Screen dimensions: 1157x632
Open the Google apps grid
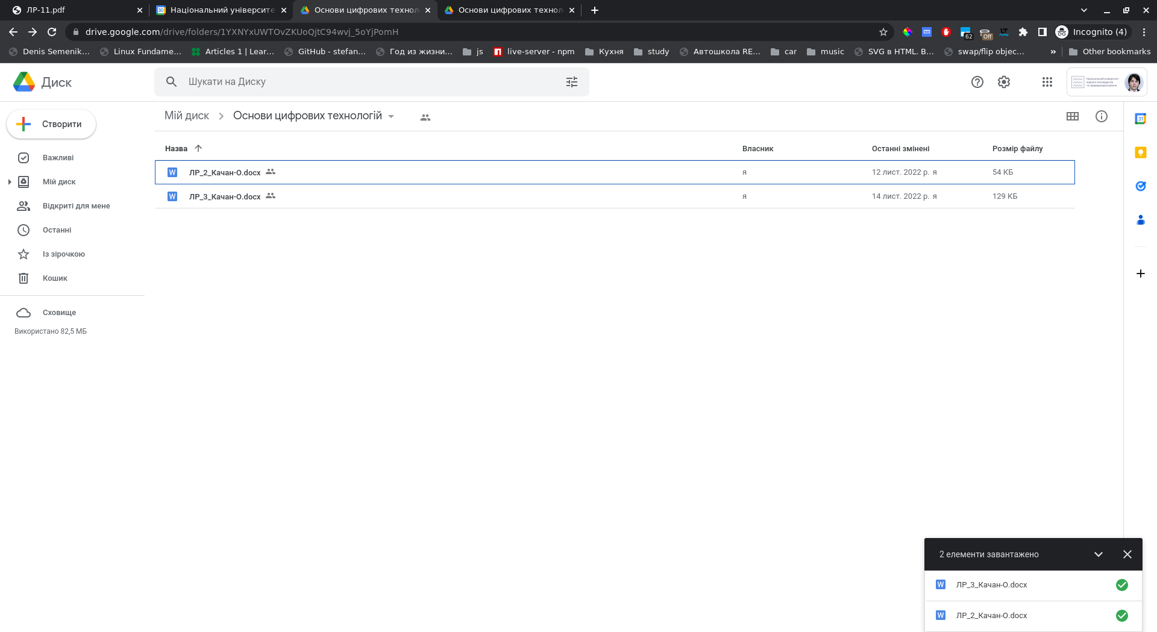pos(1047,82)
